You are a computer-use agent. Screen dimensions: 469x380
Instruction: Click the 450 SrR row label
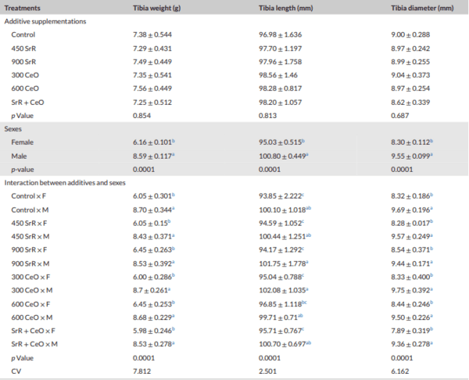tap(23, 48)
